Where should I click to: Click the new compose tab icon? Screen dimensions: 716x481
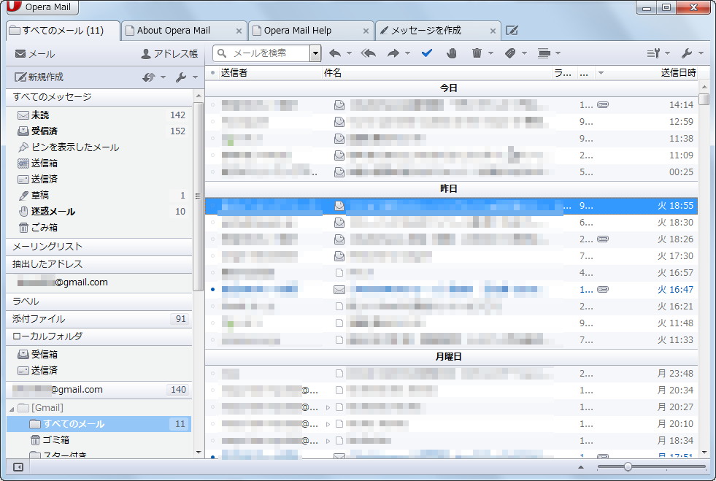pyautogui.click(x=512, y=31)
